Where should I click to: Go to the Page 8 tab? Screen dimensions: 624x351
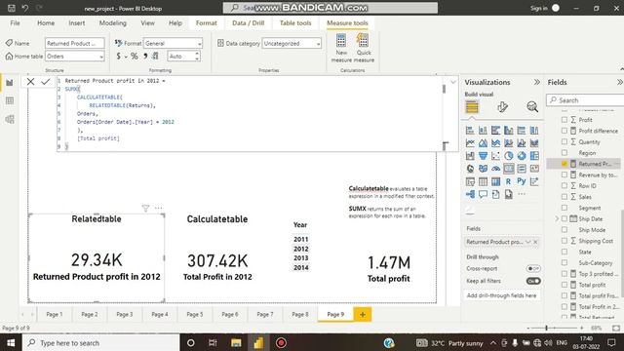300,314
